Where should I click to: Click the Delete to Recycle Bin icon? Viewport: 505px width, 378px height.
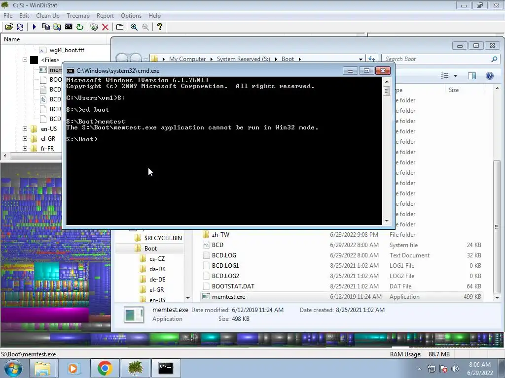coord(94,27)
